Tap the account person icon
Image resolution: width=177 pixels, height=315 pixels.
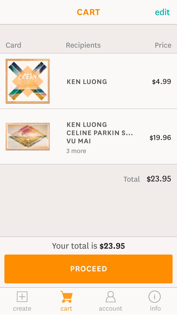click(x=111, y=297)
